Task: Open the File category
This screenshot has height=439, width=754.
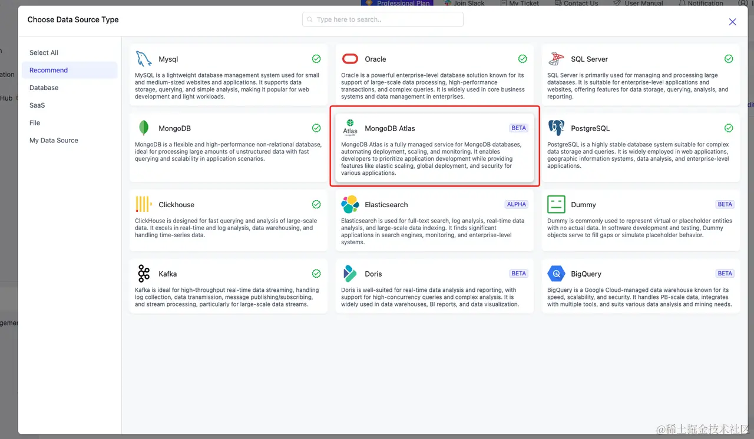Action: coord(70,123)
